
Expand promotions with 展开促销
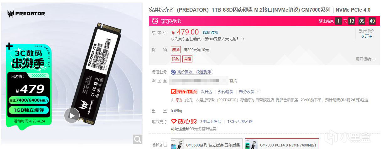click(366, 59)
